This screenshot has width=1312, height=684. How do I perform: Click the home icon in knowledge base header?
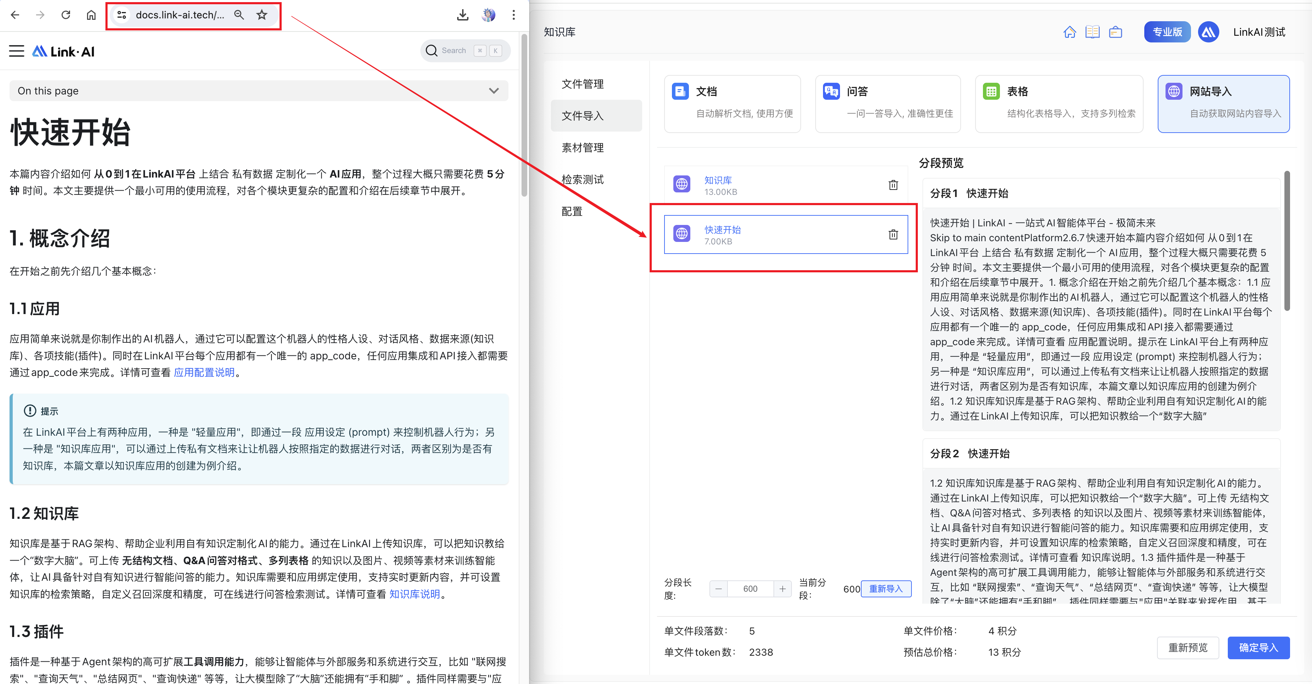click(x=1069, y=32)
